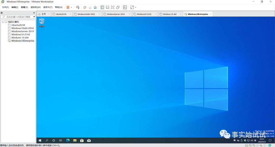275x147 pixels.
Task: Open File Explorer from guest taskbar
Action: (x=75, y=140)
